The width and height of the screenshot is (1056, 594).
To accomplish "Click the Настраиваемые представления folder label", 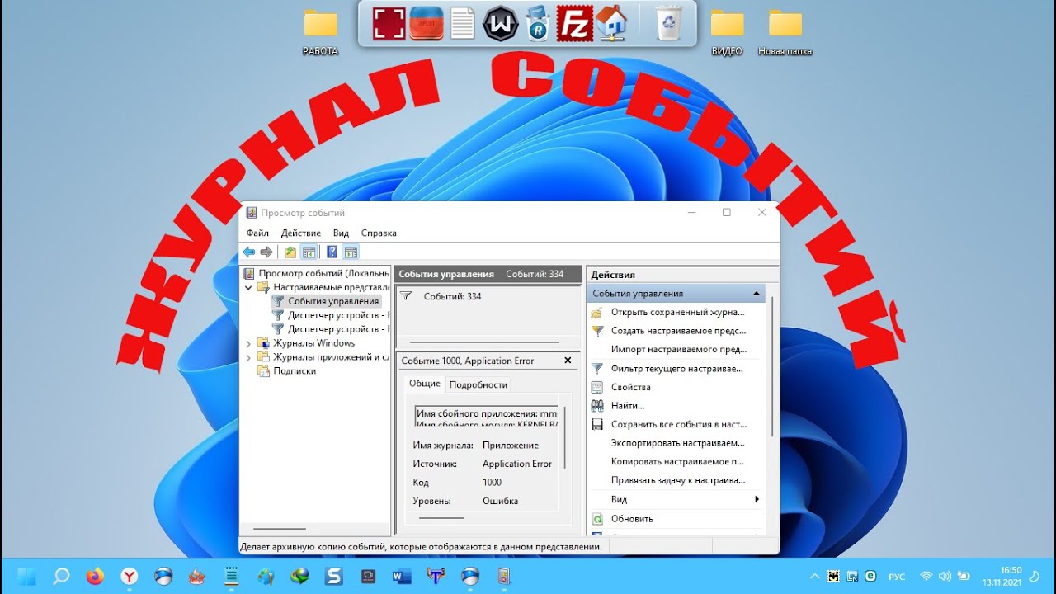I will (x=331, y=287).
